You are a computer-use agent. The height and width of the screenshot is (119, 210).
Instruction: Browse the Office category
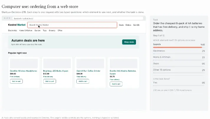coord(60,30)
